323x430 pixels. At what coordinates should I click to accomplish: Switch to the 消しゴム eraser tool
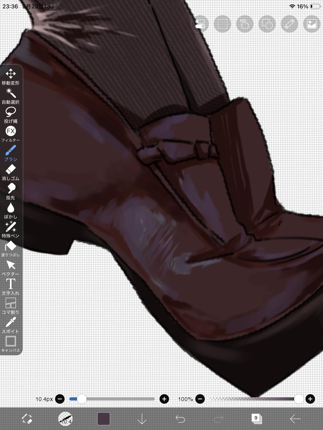click(11, 172)
